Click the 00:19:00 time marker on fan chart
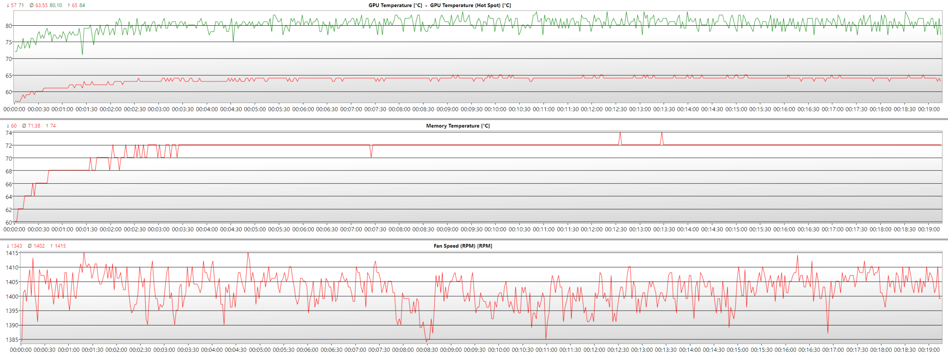 [x=929, y=350]
